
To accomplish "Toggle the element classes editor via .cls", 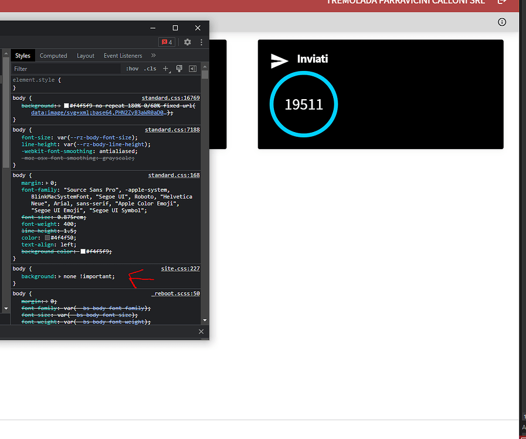I will 150,68.
